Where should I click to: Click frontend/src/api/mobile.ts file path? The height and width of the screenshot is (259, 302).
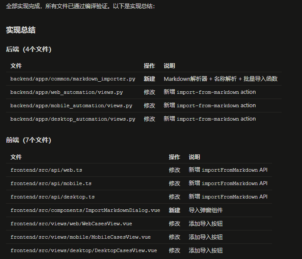[x=51, y=183]
